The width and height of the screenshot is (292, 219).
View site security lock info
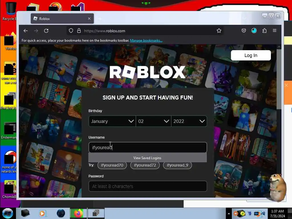tap(79, 31)
